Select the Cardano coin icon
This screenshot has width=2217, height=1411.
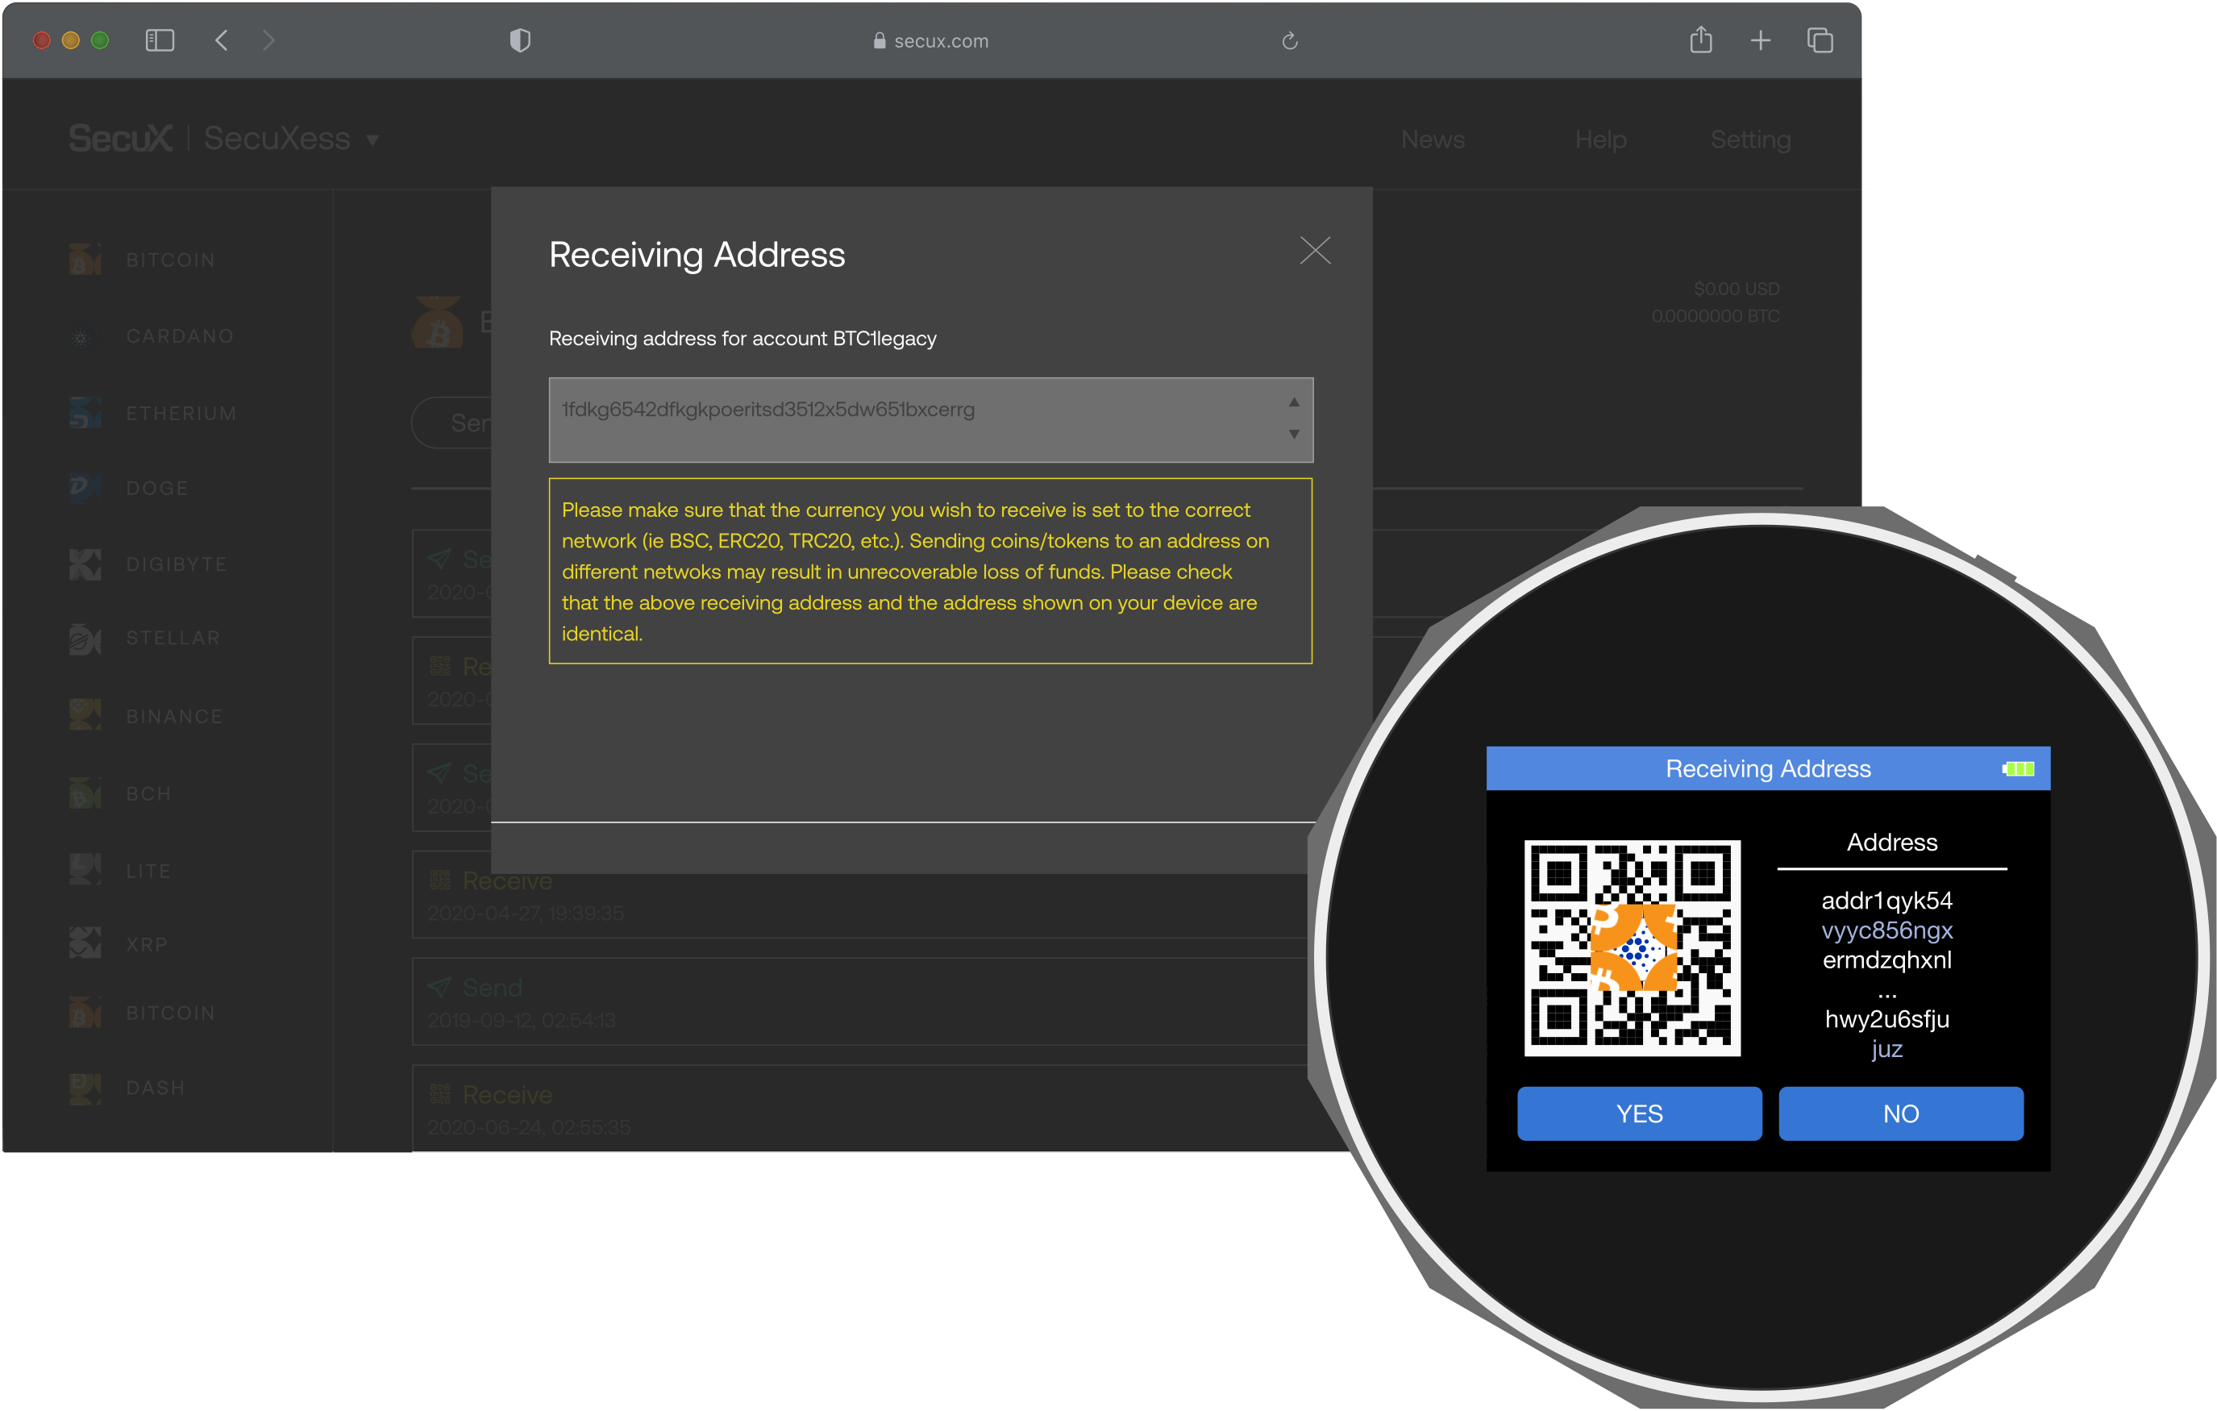click(x=81, y=337)
